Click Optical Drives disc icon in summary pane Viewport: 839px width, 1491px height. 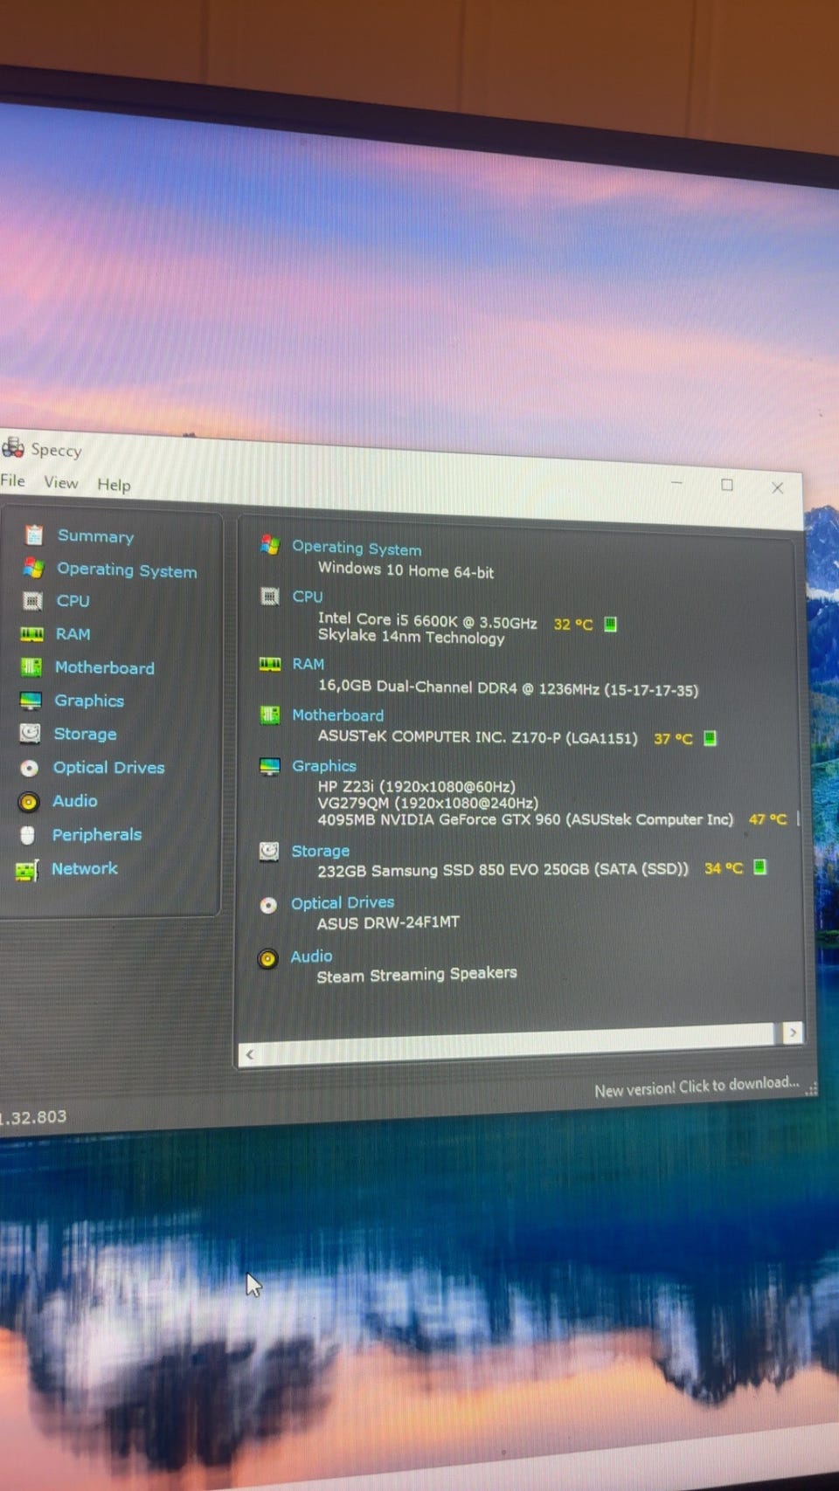coord(268,905)
